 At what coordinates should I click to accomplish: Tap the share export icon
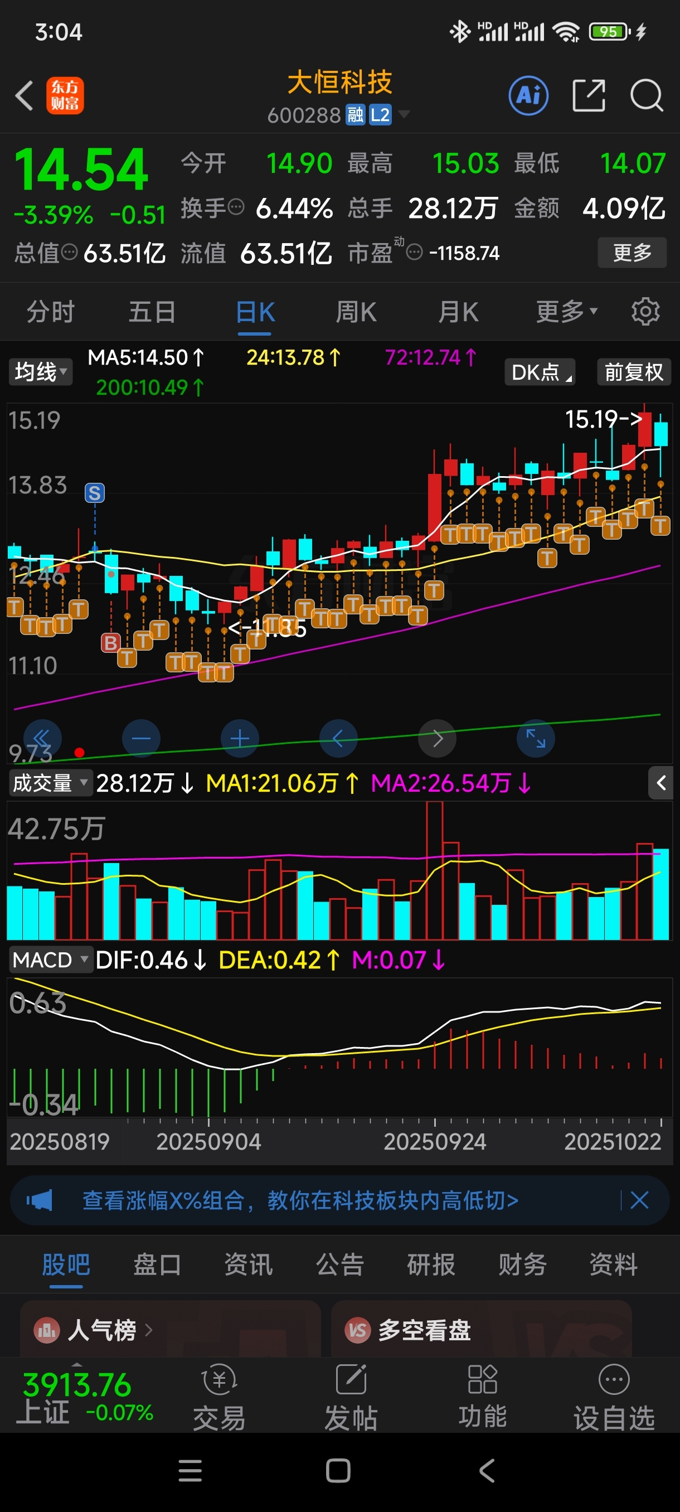(589, 96)
